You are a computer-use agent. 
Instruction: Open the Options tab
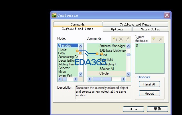[x=117, y=29]
